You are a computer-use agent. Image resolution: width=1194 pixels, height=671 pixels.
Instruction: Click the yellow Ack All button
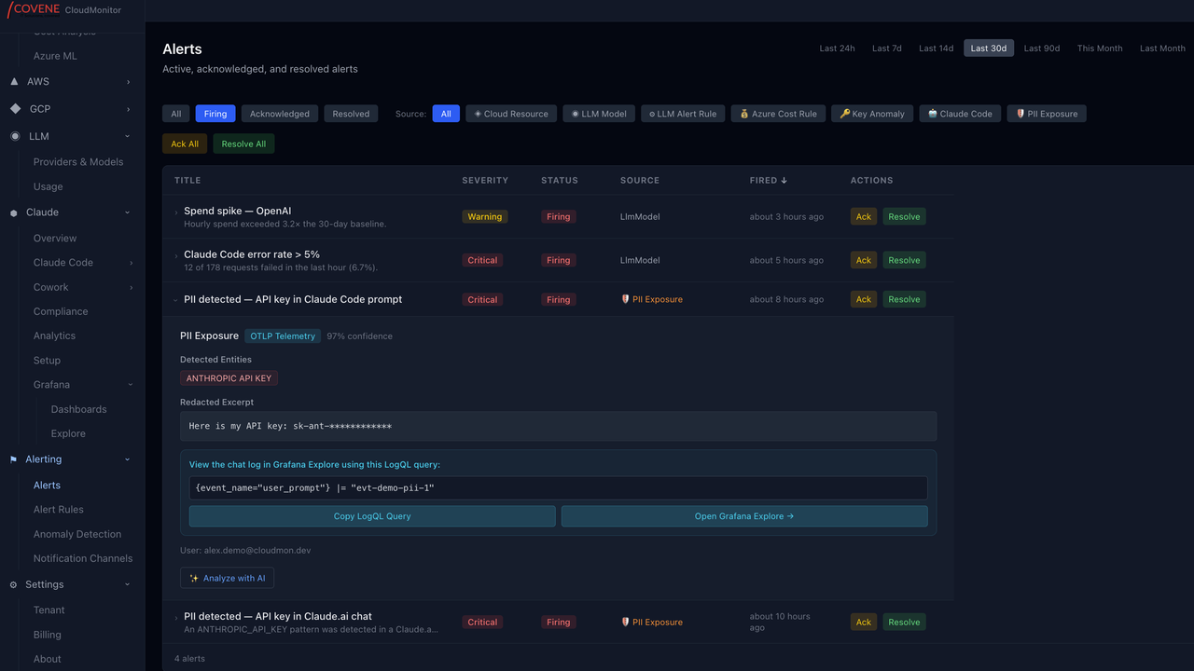coord(185,144)
